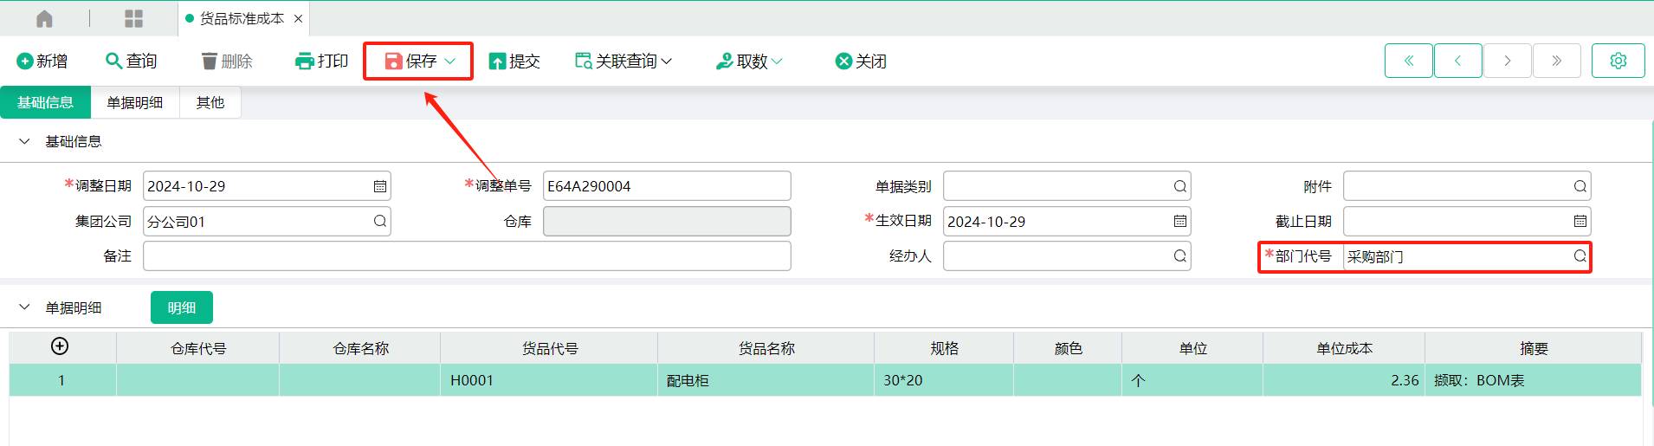Open the grid apps menu icon
The height and width of the screenshot is (446, 1654).
tap(133, 18)
